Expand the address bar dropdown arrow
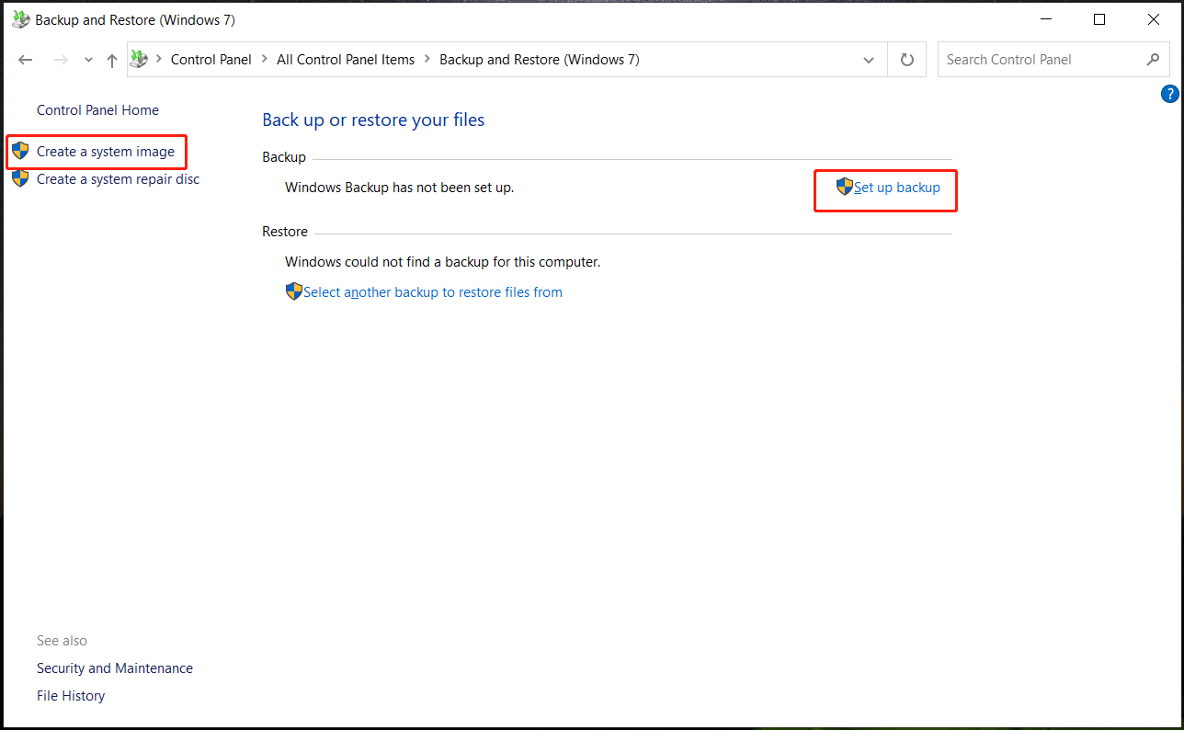1184x730 pixels. click(x=868, y=59)
